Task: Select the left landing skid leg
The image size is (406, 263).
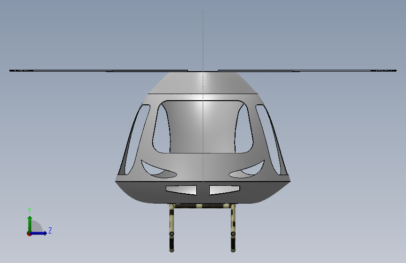Action: click(x=171, y=228)
